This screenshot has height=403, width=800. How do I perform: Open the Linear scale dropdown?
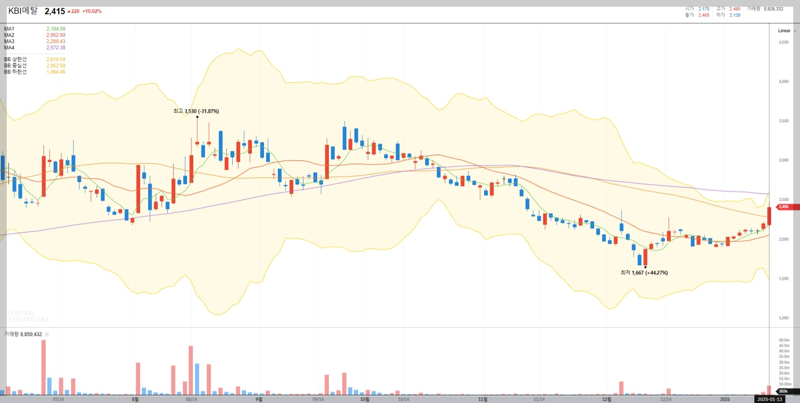[787, 31]
